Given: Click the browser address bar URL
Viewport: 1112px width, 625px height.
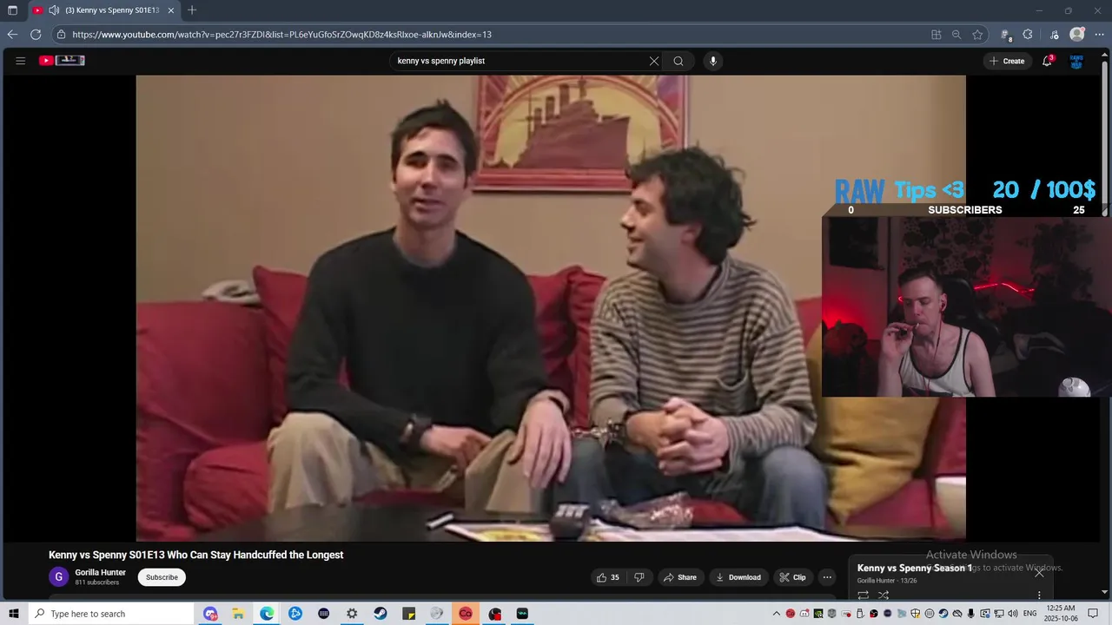Looking at the screenshot, I should 281,35.
